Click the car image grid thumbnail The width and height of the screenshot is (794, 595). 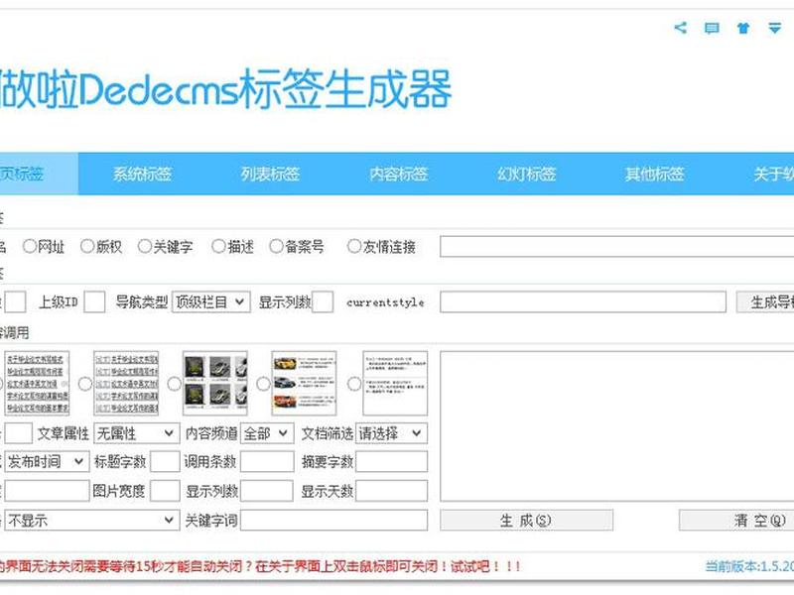[x=215, y=384]
